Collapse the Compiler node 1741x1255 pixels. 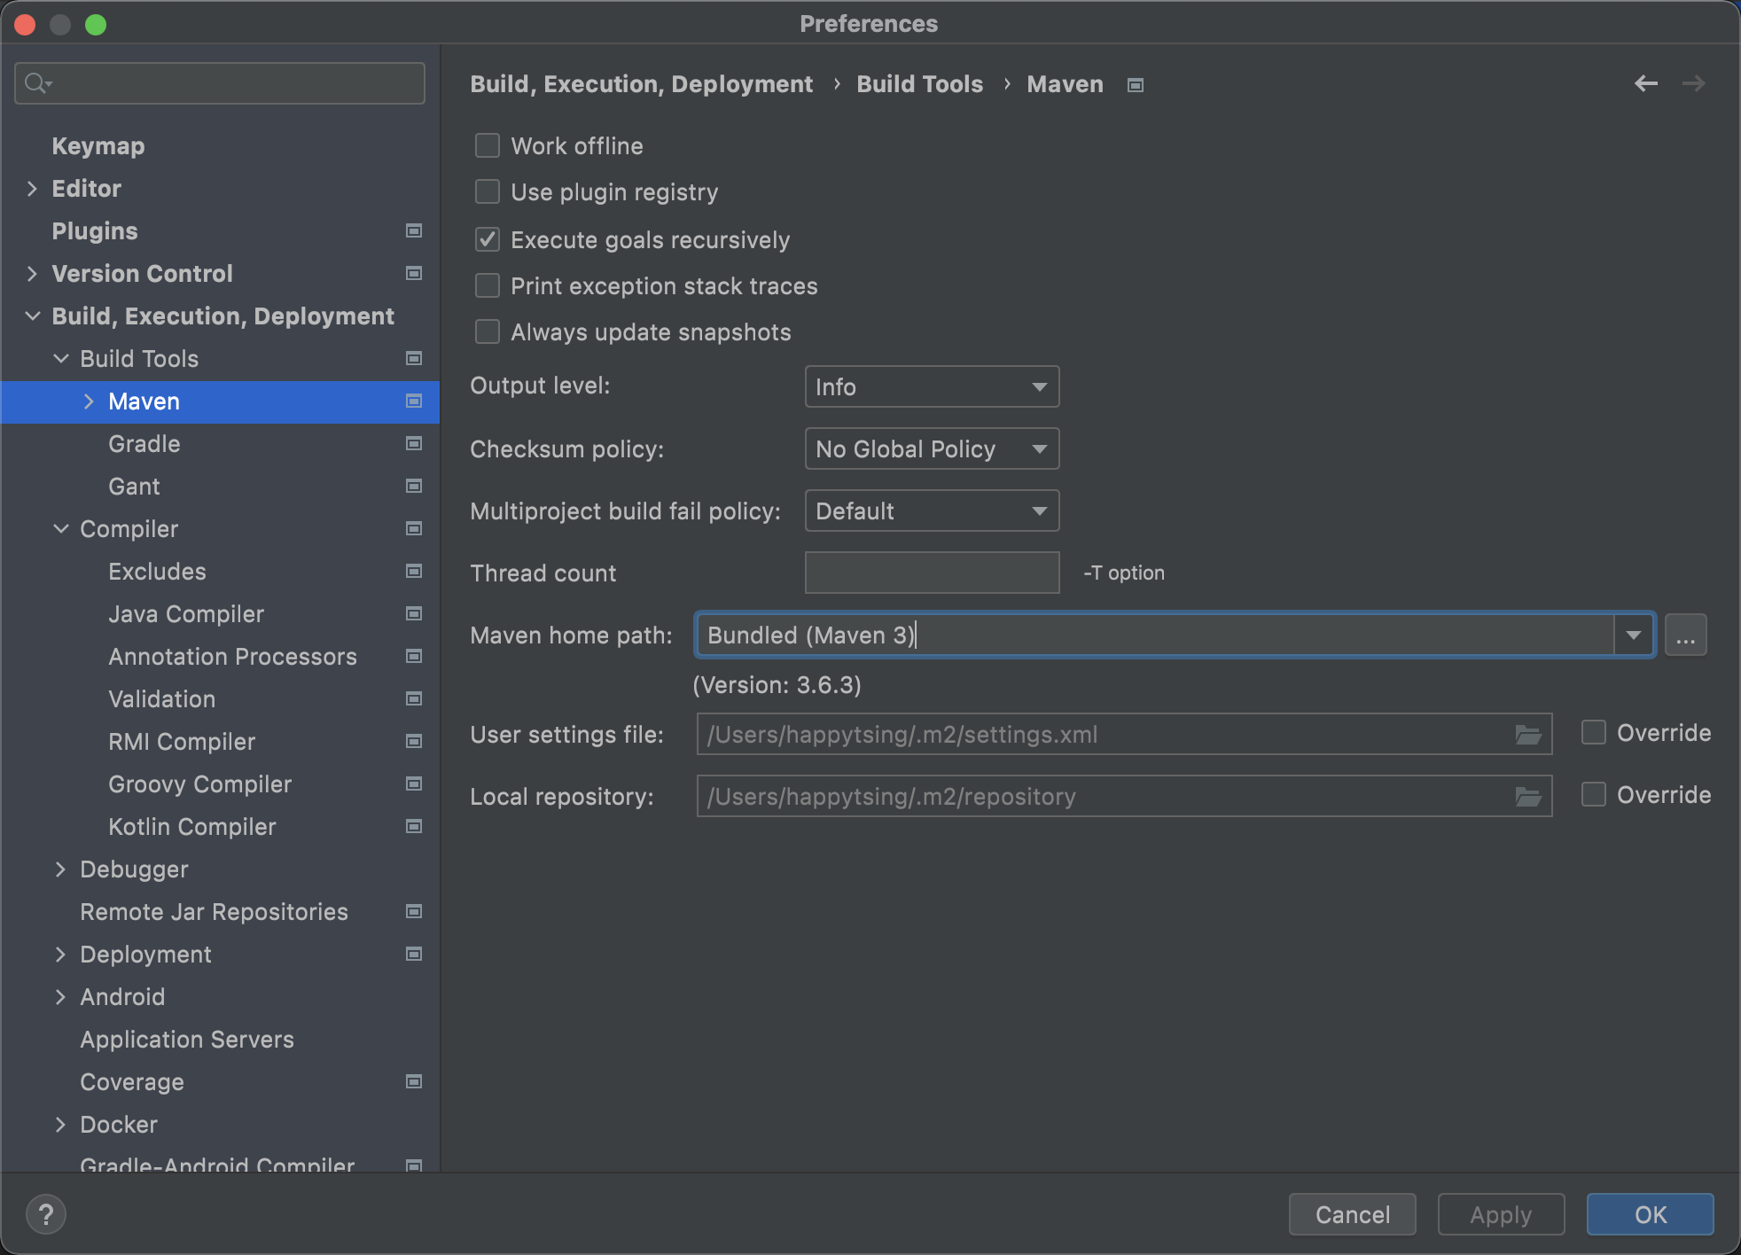(x=61, y=529)
